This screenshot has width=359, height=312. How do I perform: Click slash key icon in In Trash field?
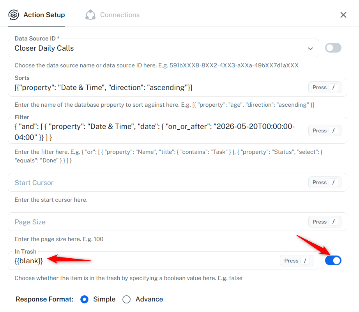305,261
